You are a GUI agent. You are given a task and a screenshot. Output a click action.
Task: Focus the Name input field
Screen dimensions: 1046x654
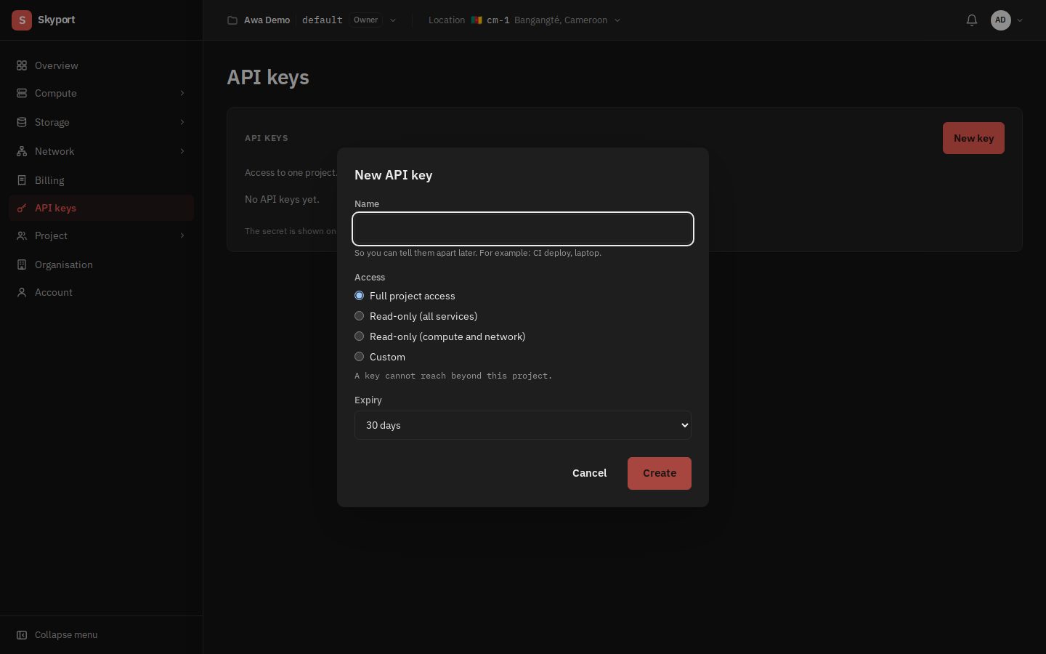(523, 229)
